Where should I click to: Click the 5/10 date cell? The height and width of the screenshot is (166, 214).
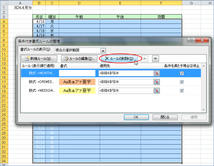click(x=39, y=133)
